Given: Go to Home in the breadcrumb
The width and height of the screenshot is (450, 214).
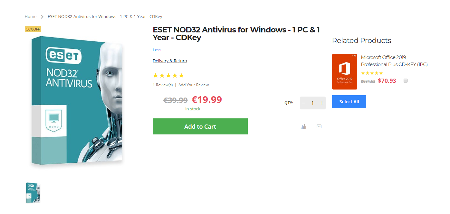Looking at the screenshot, I should [x=31, y=16].
